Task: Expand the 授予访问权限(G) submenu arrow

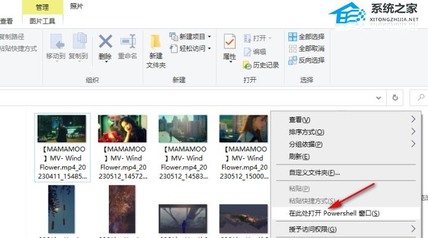Action: tap(413, 229)
